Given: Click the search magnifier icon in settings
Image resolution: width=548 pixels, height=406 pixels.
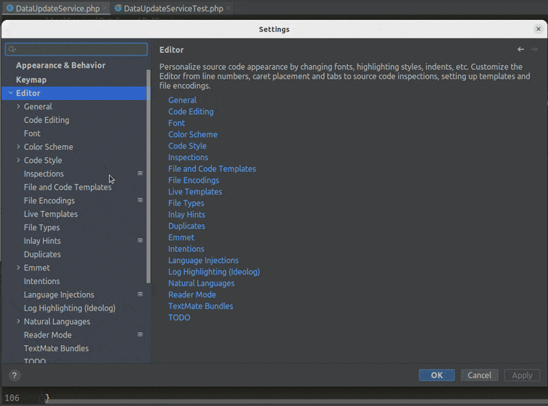Looking at the screenshot, I should [x=12, y=49].
